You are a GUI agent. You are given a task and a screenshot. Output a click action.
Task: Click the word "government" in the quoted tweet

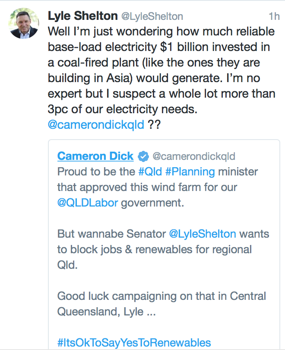pos(152,203)
